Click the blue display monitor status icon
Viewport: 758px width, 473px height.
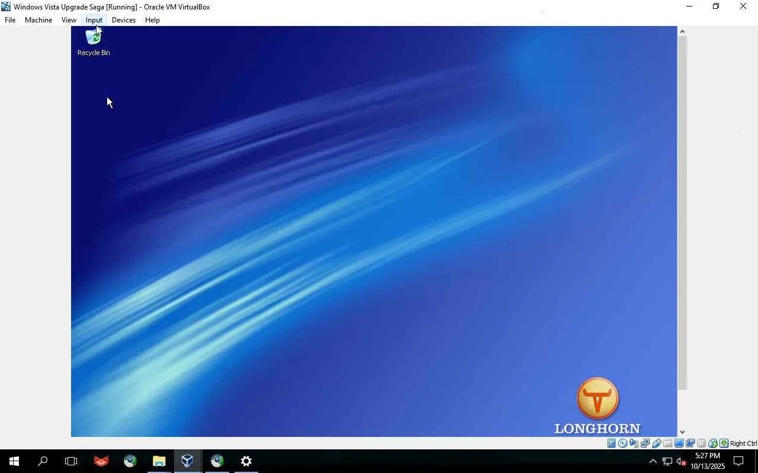[679, 443]
